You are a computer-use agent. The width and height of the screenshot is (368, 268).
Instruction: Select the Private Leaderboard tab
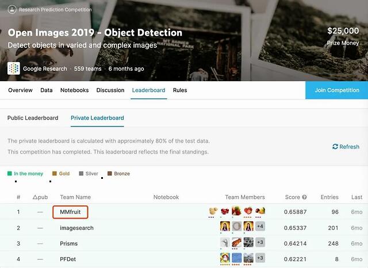click(x=97, y=118)
